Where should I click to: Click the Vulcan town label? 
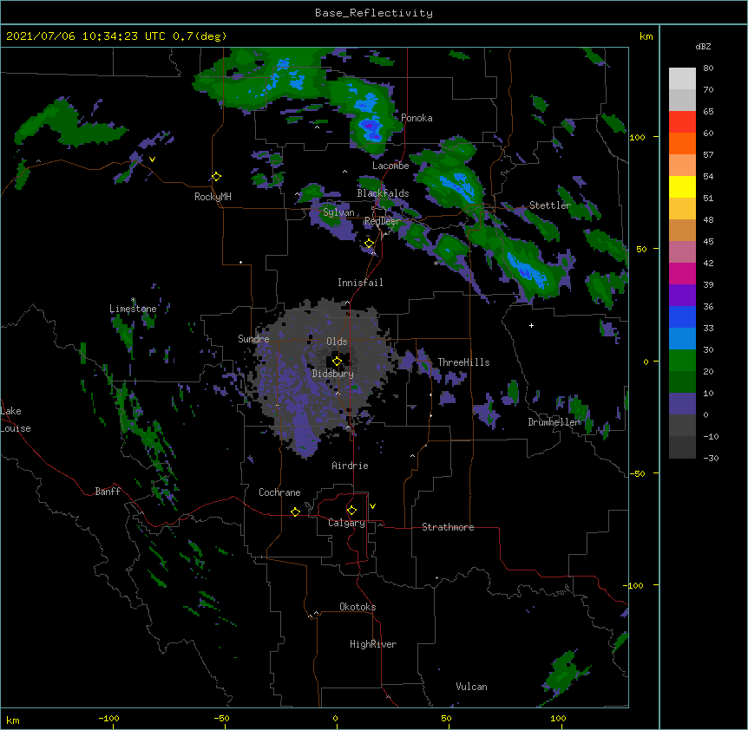(471, 687)
